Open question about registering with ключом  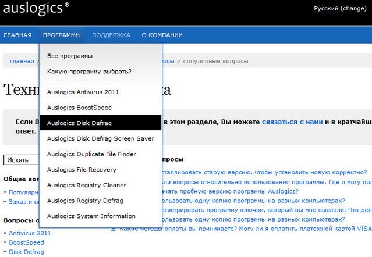pos(267,210)
